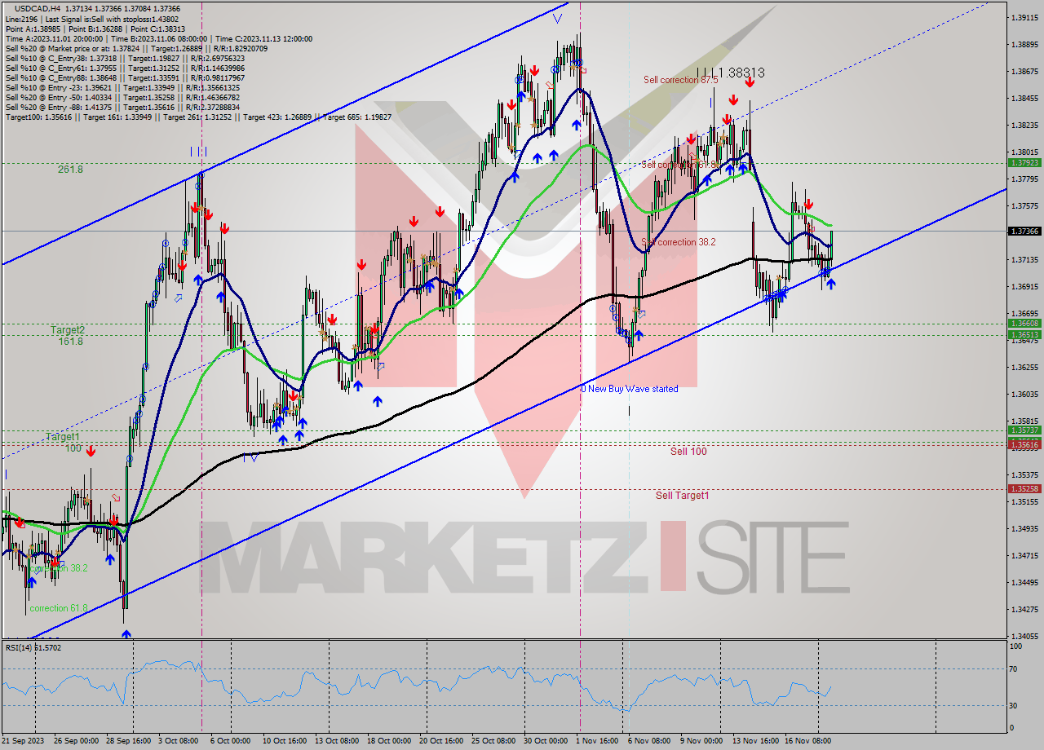Click the '0 New Buy Wave started' label
The height and width of the screenshot is (750, 1044).
tap(630, 389)
